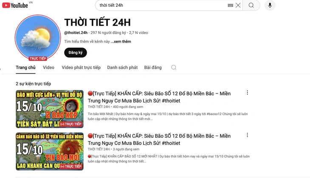Start voice search with the microphone icon

(x=270, y=6)
